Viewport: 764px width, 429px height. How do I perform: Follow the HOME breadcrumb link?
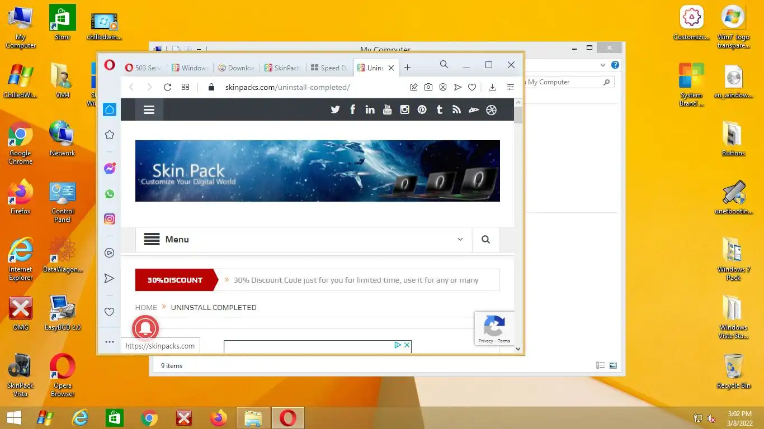(146, 307)
